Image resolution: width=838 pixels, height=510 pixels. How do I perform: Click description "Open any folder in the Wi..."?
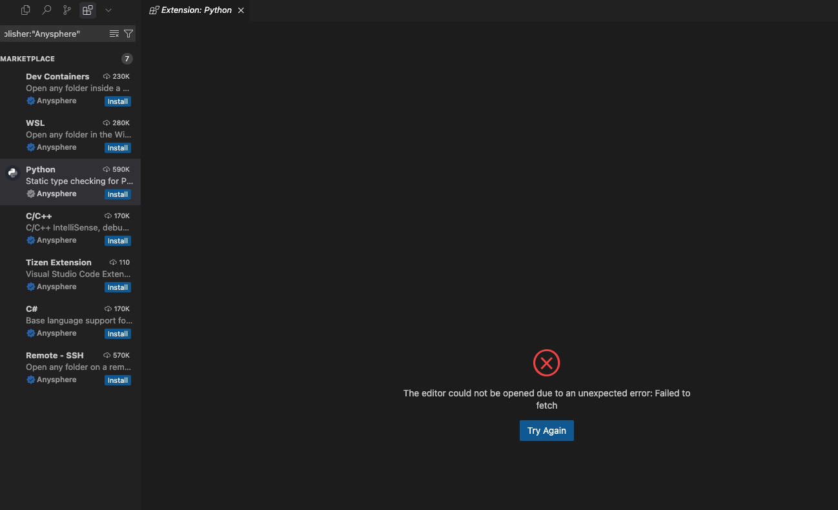click(79, 134)
